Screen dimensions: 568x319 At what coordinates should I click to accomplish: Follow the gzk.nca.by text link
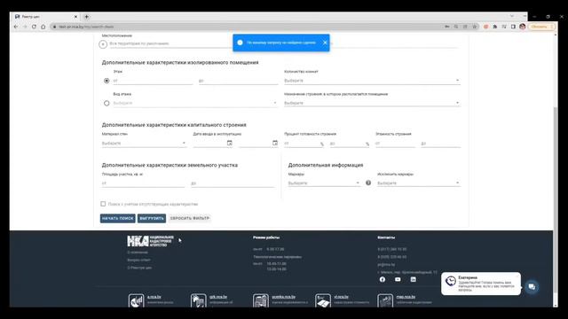(x=218, y=297)
